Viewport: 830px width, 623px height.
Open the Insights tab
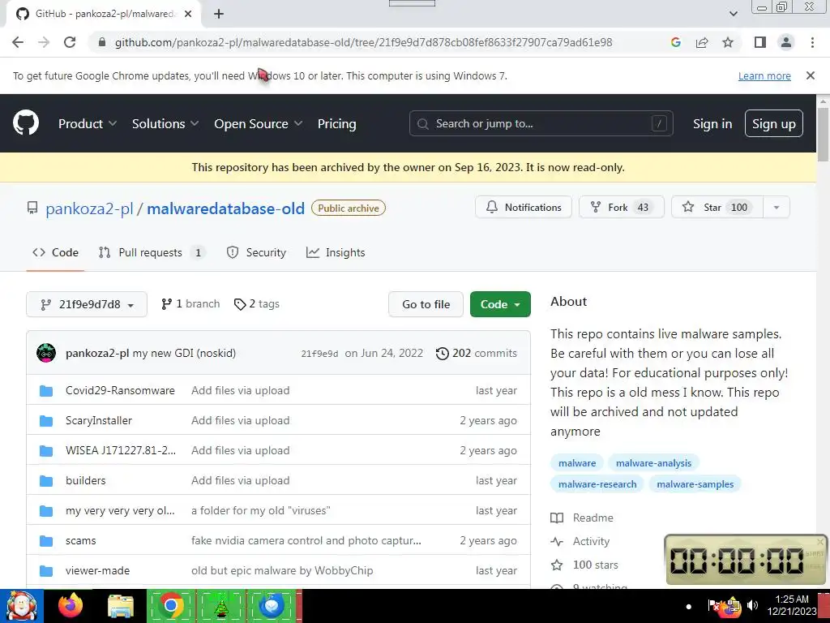[336, 253]
